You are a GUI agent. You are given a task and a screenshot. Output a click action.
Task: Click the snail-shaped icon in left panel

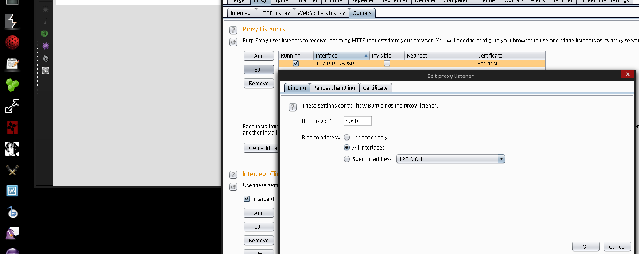45,58
